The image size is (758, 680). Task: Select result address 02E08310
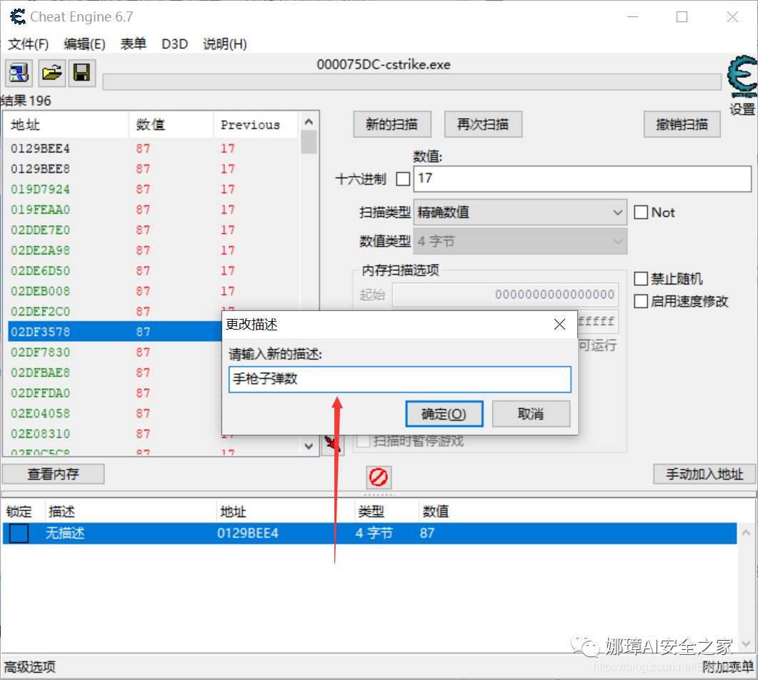pos(40,433)
